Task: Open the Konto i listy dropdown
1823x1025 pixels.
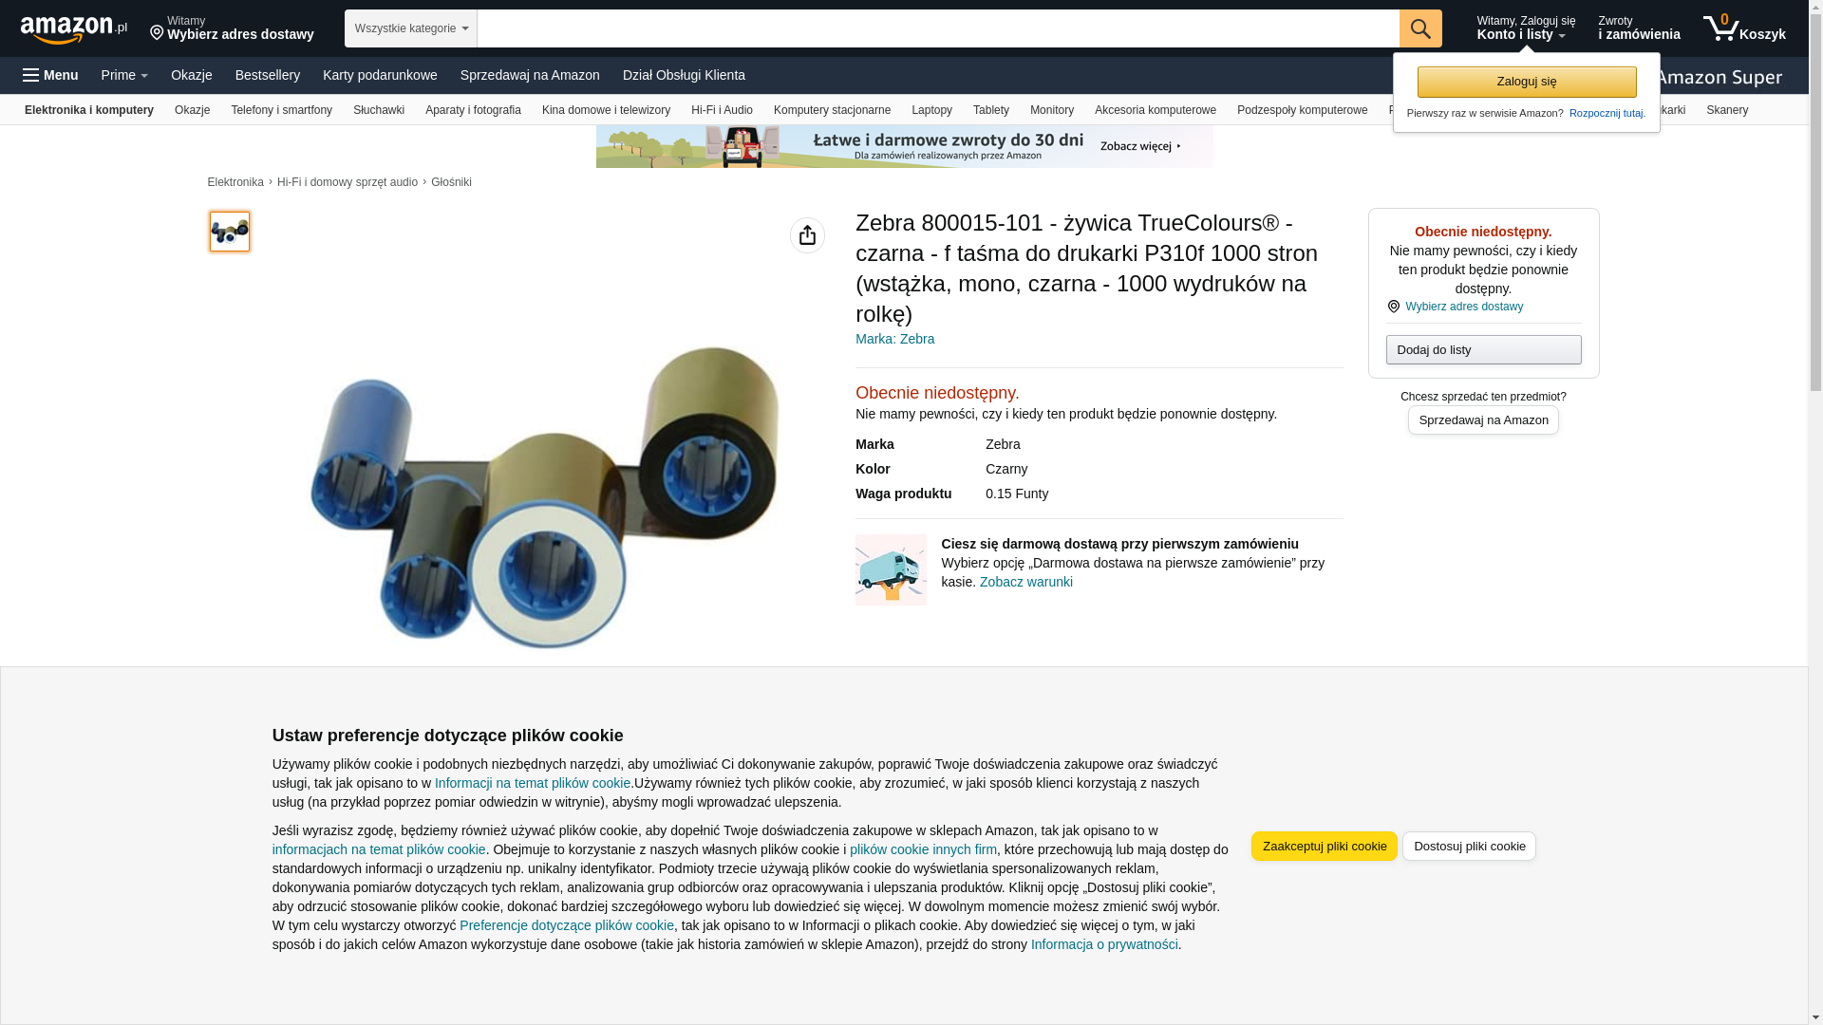Action: [x=1526, y=28]
